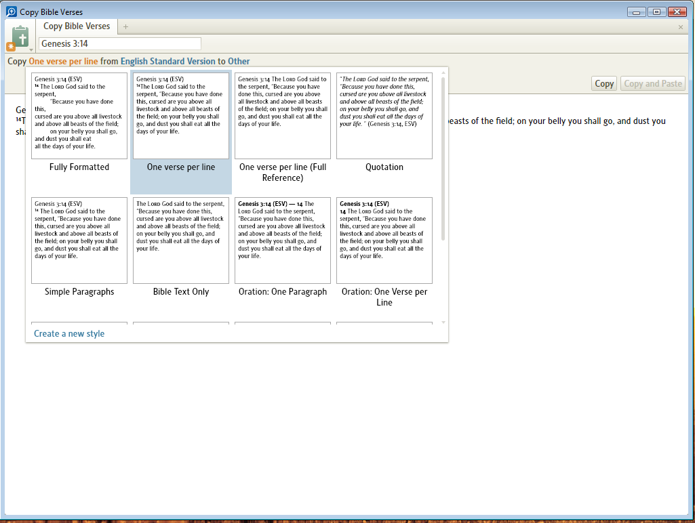This screenshot has height=523, width=695.
Task: Add a new tab with plus icon
Action: tap(126, 26)
